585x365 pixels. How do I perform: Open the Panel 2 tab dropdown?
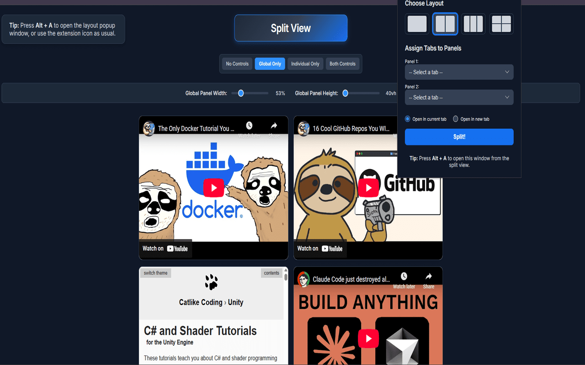click(x=459, y=97)
